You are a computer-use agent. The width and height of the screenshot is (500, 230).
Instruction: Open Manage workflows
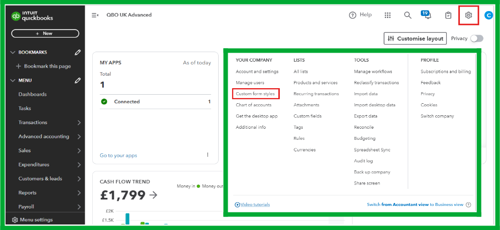[x=373, y=72]
